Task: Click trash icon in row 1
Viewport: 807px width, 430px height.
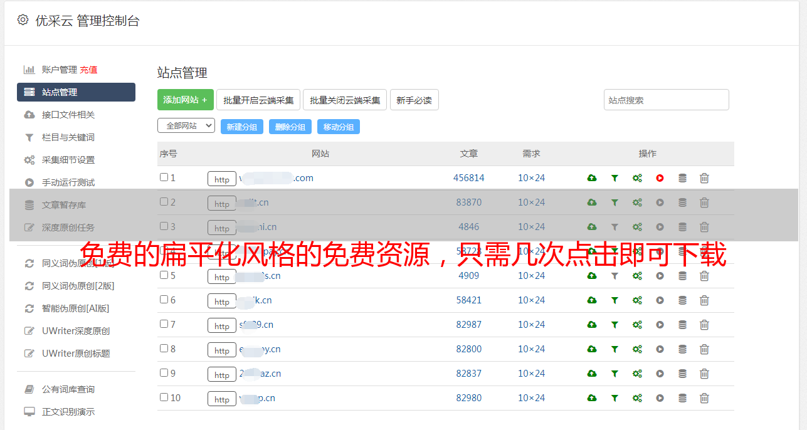Action: coord(704,178)
